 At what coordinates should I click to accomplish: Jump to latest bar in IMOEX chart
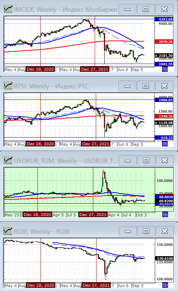[x=164, y=69]
